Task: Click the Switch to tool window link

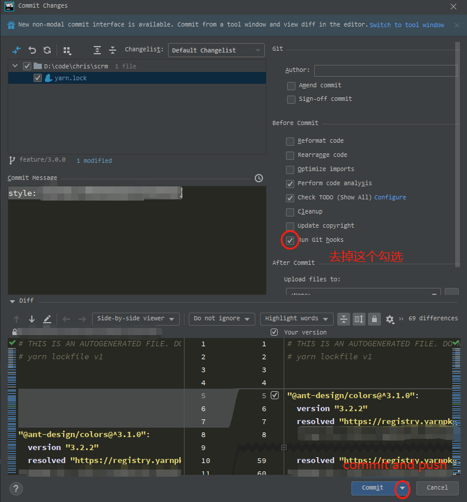Action: [x=406, y=25]
